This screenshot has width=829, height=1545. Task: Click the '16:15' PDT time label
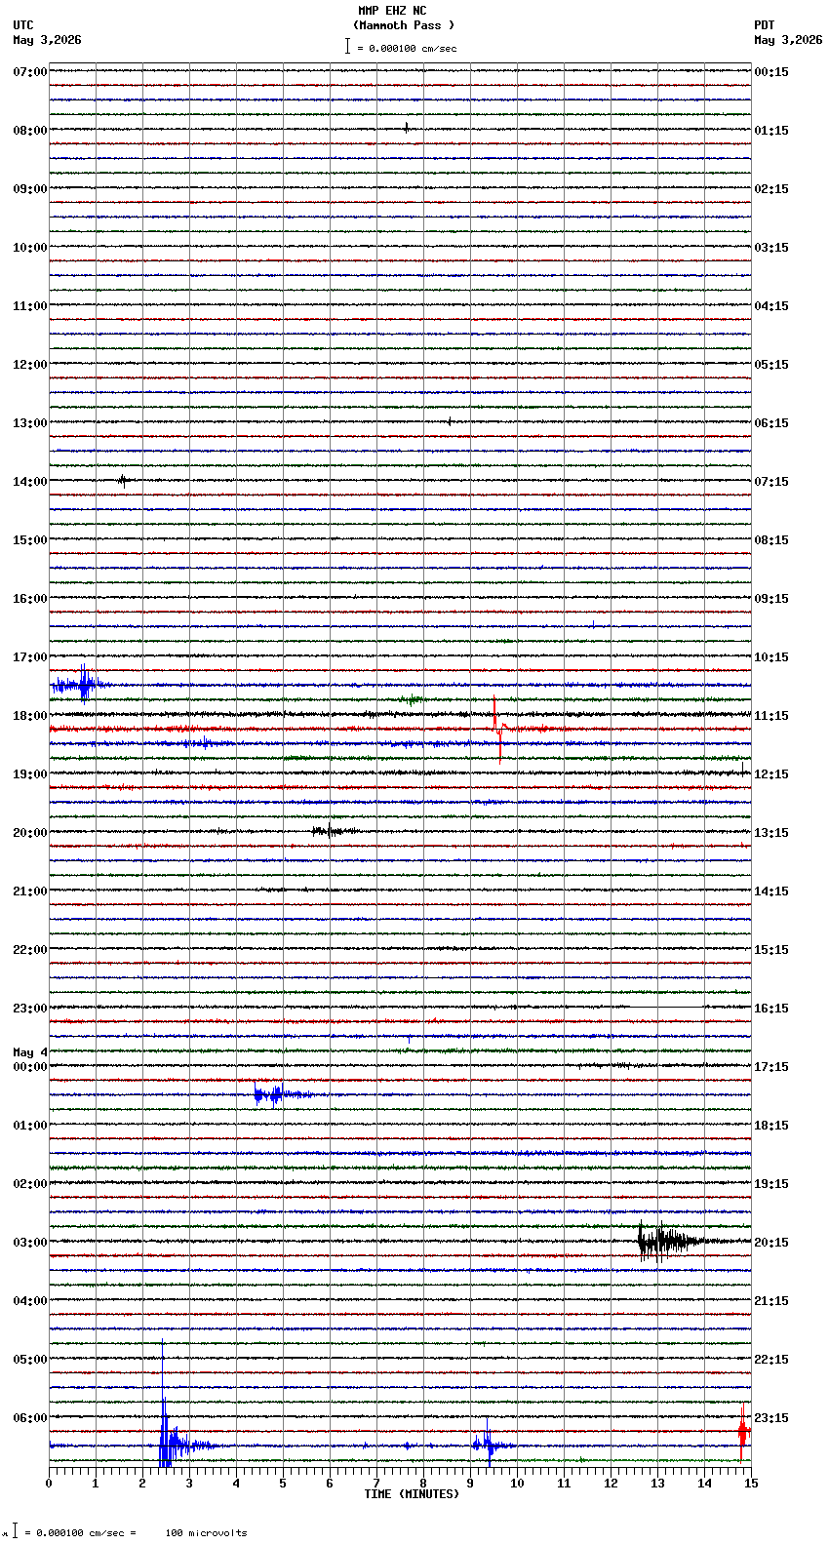click(x=771, y=1009)
